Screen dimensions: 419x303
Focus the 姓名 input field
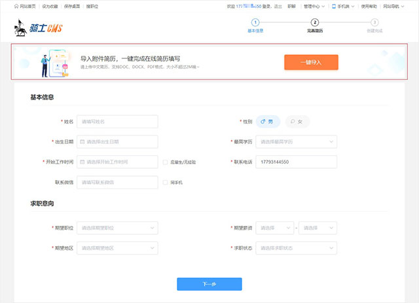(x=117, y=122)
